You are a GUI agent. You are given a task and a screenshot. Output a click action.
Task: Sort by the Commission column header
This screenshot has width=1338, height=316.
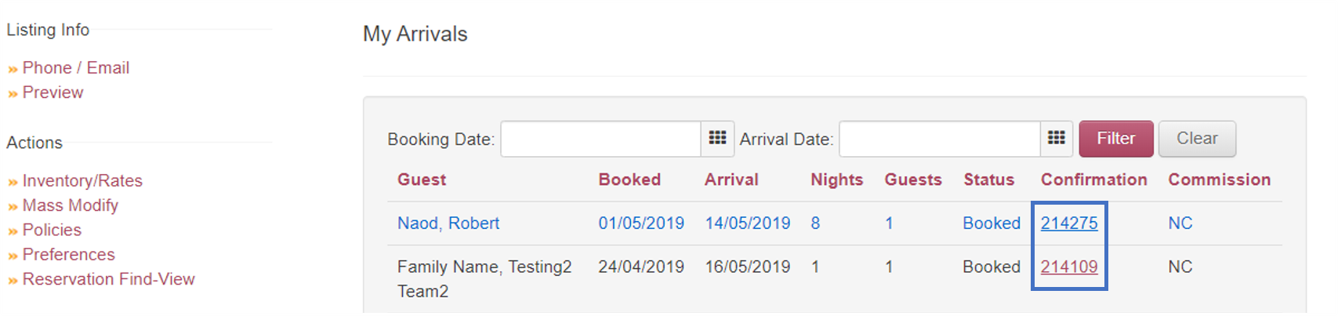[x=1219, y=180]
